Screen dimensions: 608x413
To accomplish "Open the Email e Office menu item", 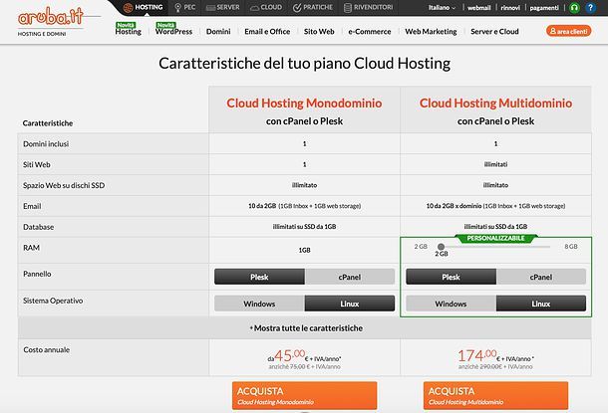I will [267, 32].
